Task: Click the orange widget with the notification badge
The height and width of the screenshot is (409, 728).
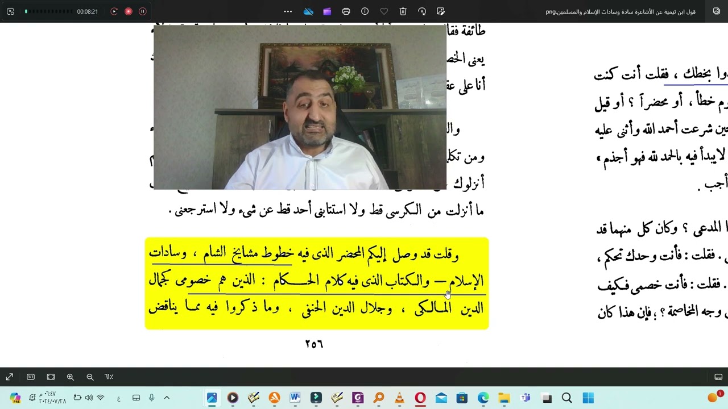Action: coord(714,397)
